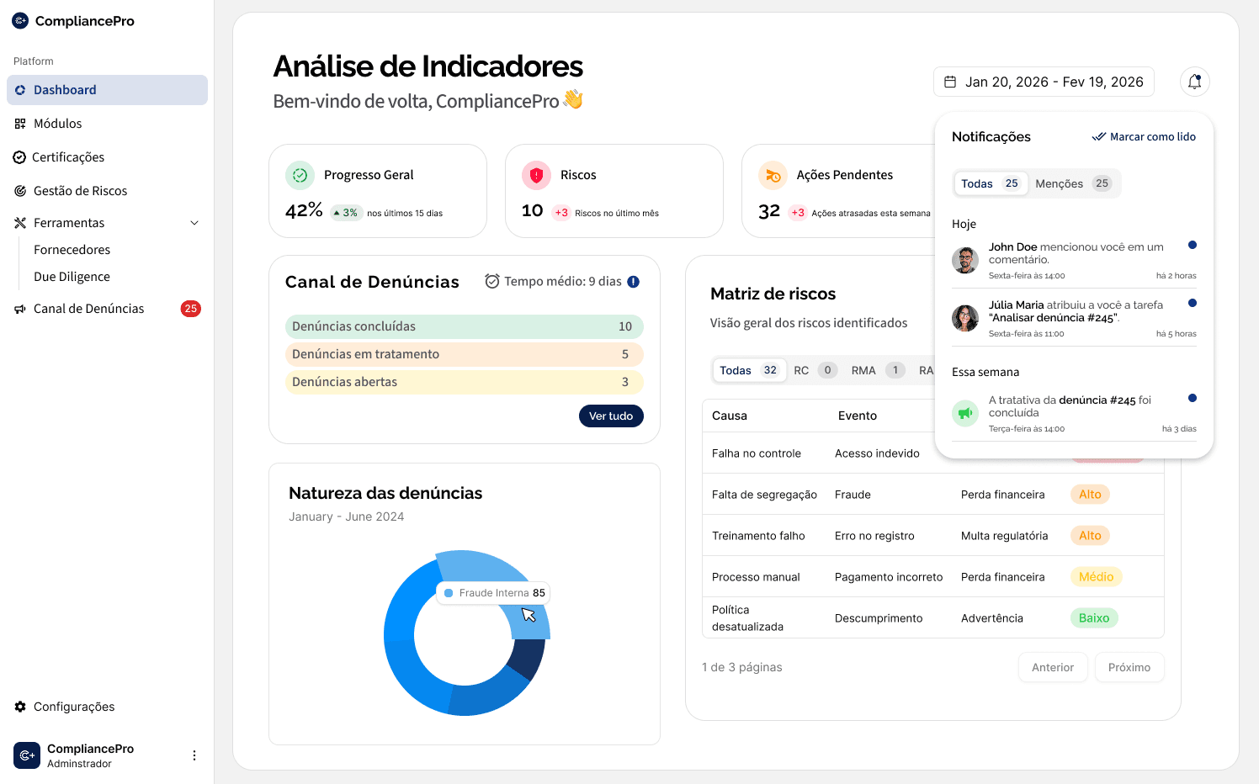Click the notification bell icon

click(1194, 81)
